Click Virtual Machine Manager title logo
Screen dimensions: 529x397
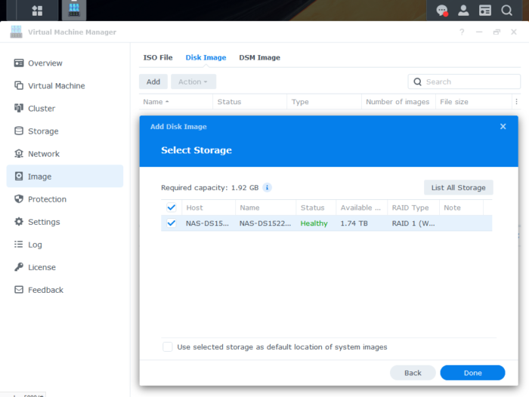point(16,32)
